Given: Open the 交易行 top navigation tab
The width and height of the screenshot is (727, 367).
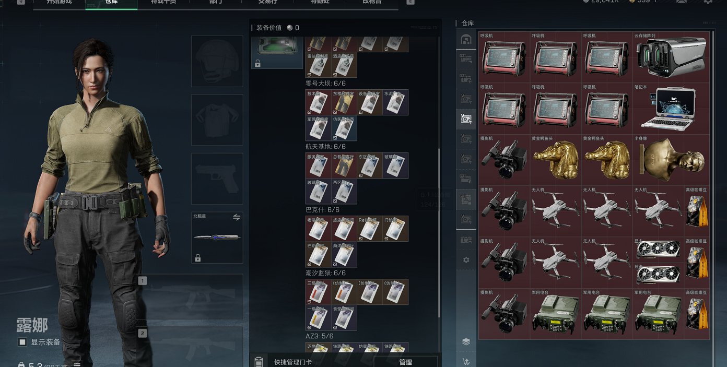Looking at the screenshot, I should [267, 3].
